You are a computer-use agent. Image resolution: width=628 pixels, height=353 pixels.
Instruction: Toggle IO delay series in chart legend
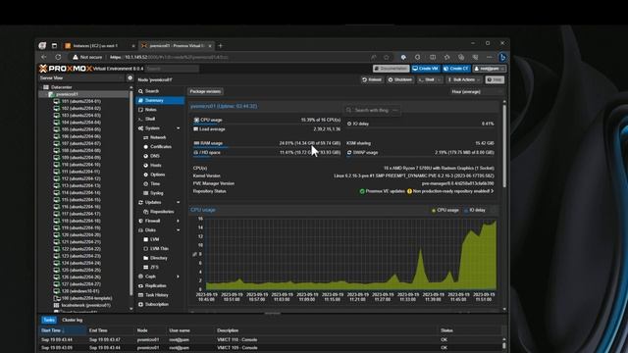click(x=475, y=210)
